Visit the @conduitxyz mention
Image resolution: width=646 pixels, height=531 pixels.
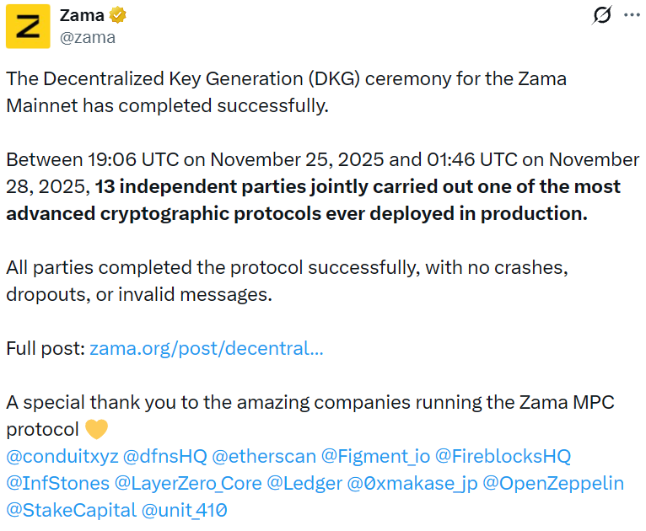tap(61, 456)
